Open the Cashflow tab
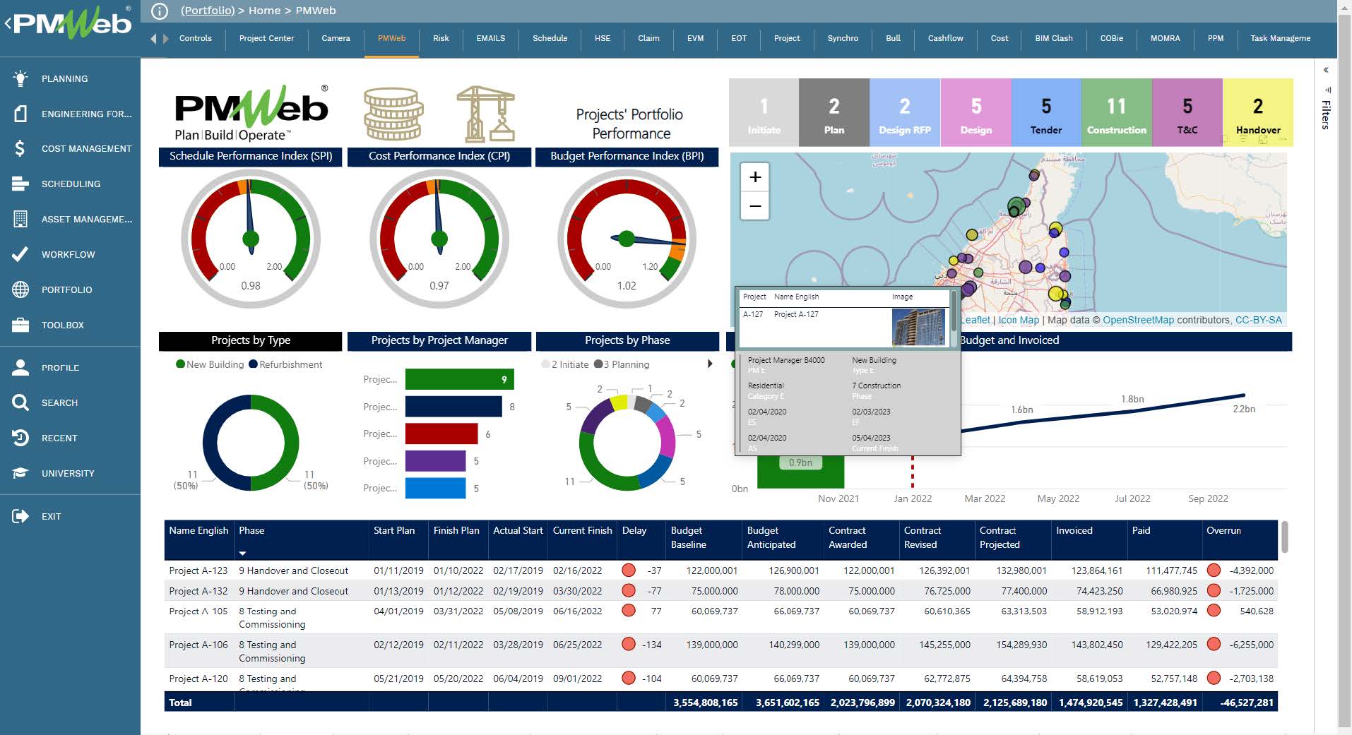1352x735 pixels. click(945, 39)
